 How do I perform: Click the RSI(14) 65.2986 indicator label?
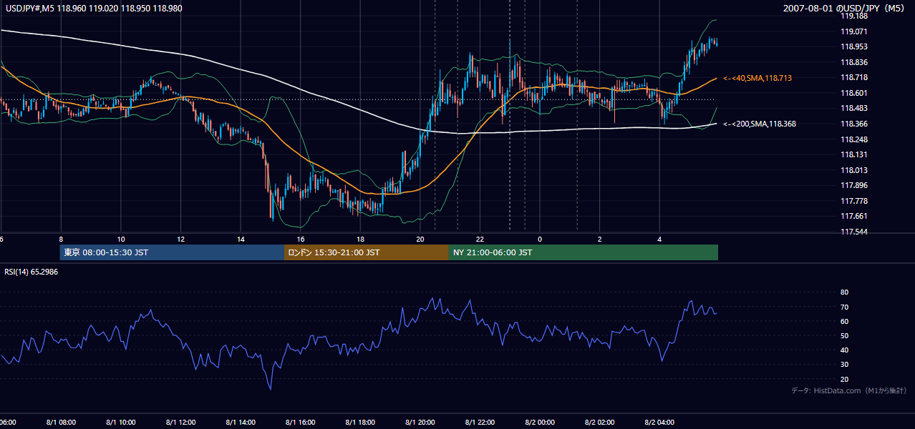32,272
